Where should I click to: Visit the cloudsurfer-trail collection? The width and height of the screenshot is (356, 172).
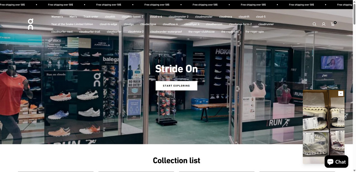[x=90, y=32]
